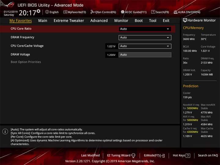Viewport: 220px width, 165px height.
Task: Click the Hardware Monitor display icon
Action: coord(185,20)
